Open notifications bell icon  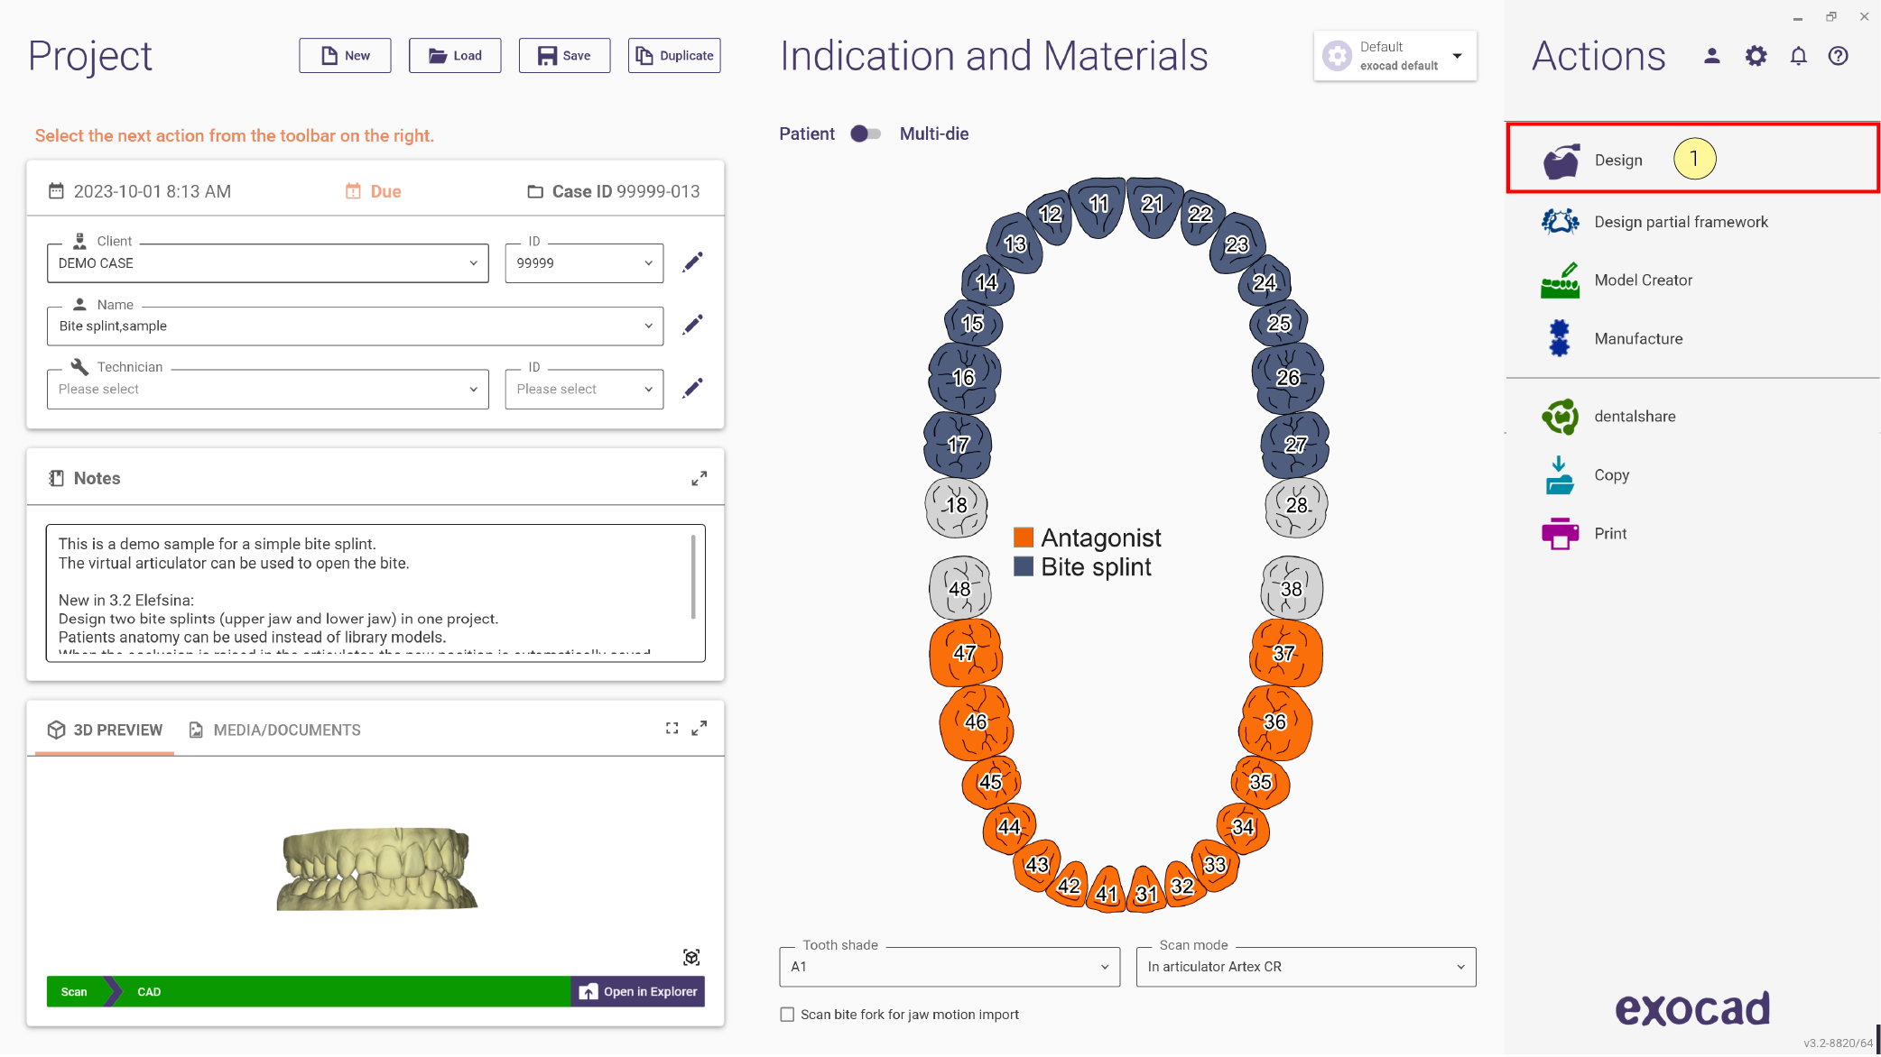(1798, 56)
